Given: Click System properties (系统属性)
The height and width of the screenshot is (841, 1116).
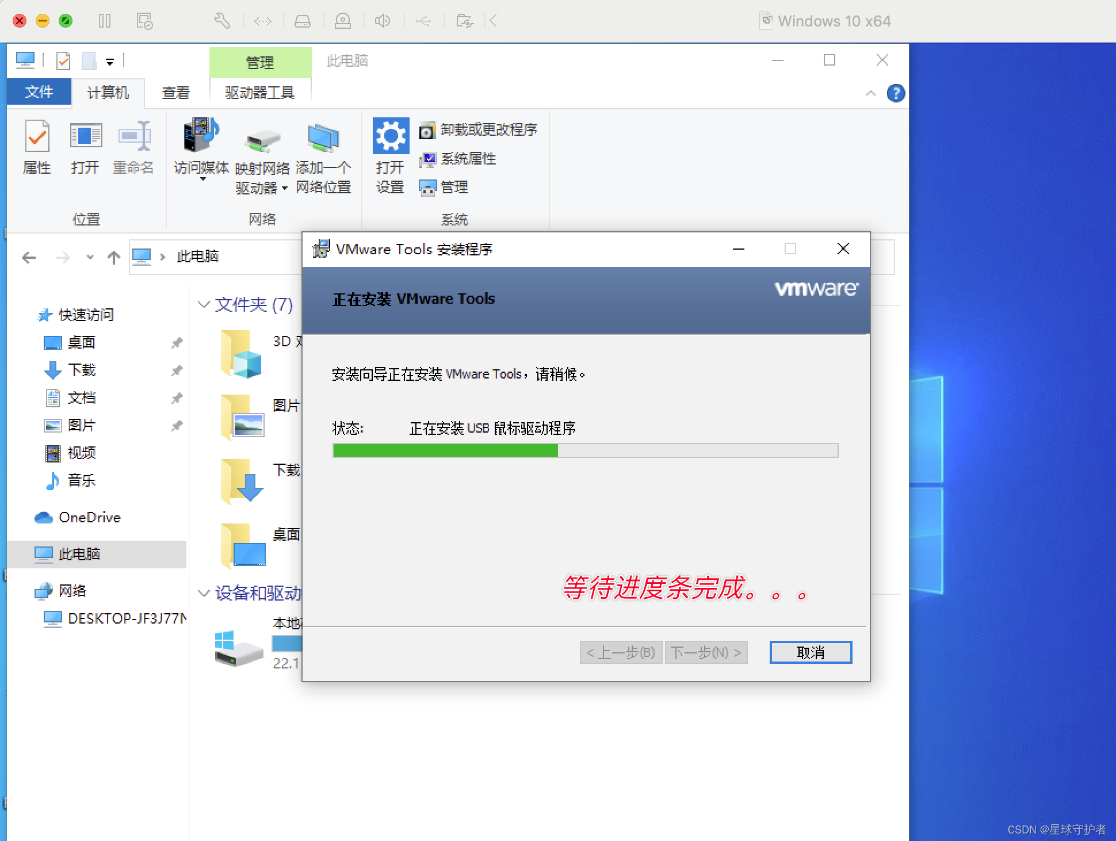Looking at the screenshot, I should pos(457,159).
